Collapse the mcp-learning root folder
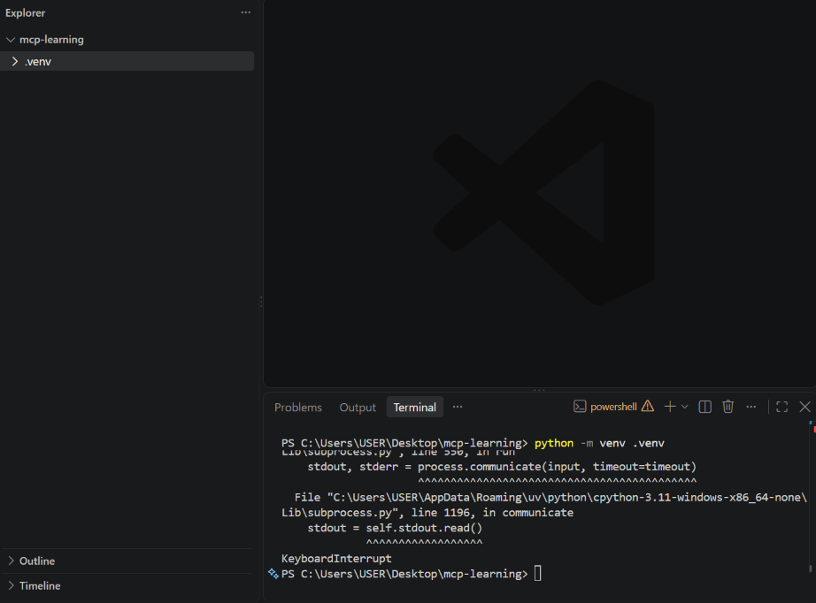This screenshot has height=603, width=816. pos(11,40)
